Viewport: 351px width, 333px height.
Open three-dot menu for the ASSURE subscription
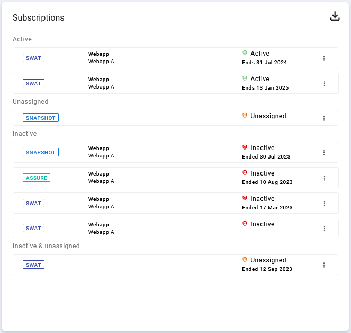[x=324, y=178]
